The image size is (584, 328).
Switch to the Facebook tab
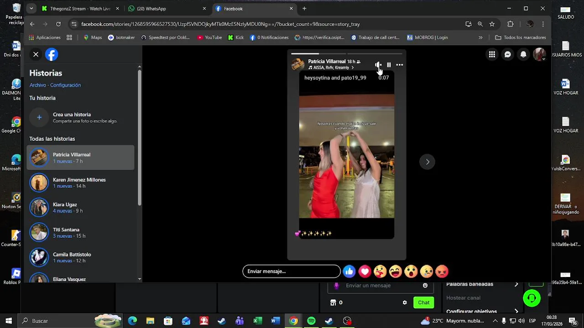tap(254, 9)
